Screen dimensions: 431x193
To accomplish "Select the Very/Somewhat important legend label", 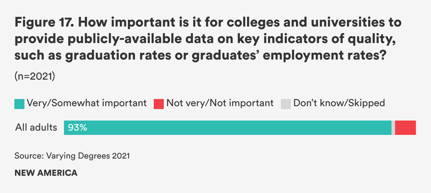I will (x=87, y=103).
